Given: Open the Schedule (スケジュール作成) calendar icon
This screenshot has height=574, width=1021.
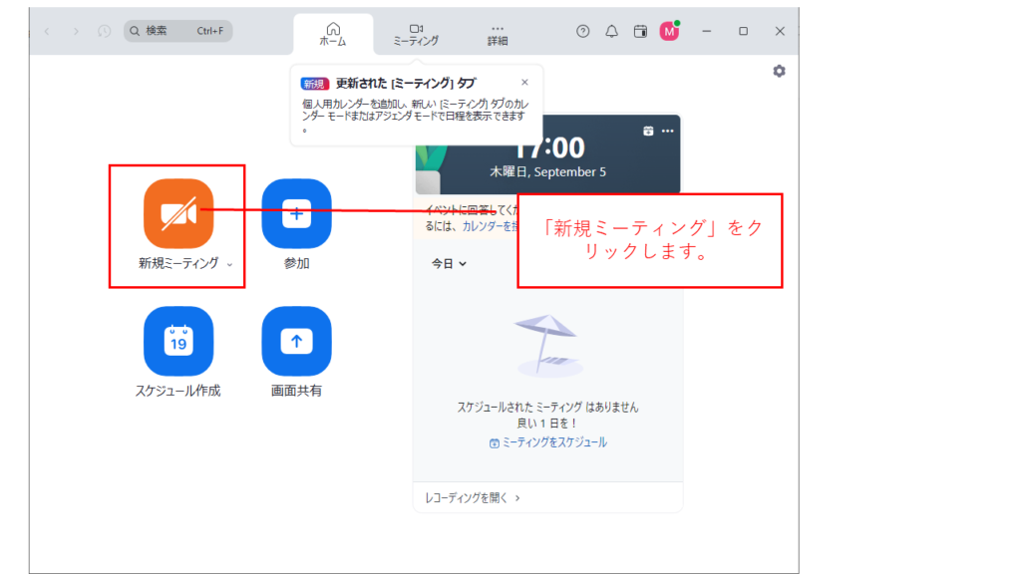Looking at the screenshot, I should point(178,341).
